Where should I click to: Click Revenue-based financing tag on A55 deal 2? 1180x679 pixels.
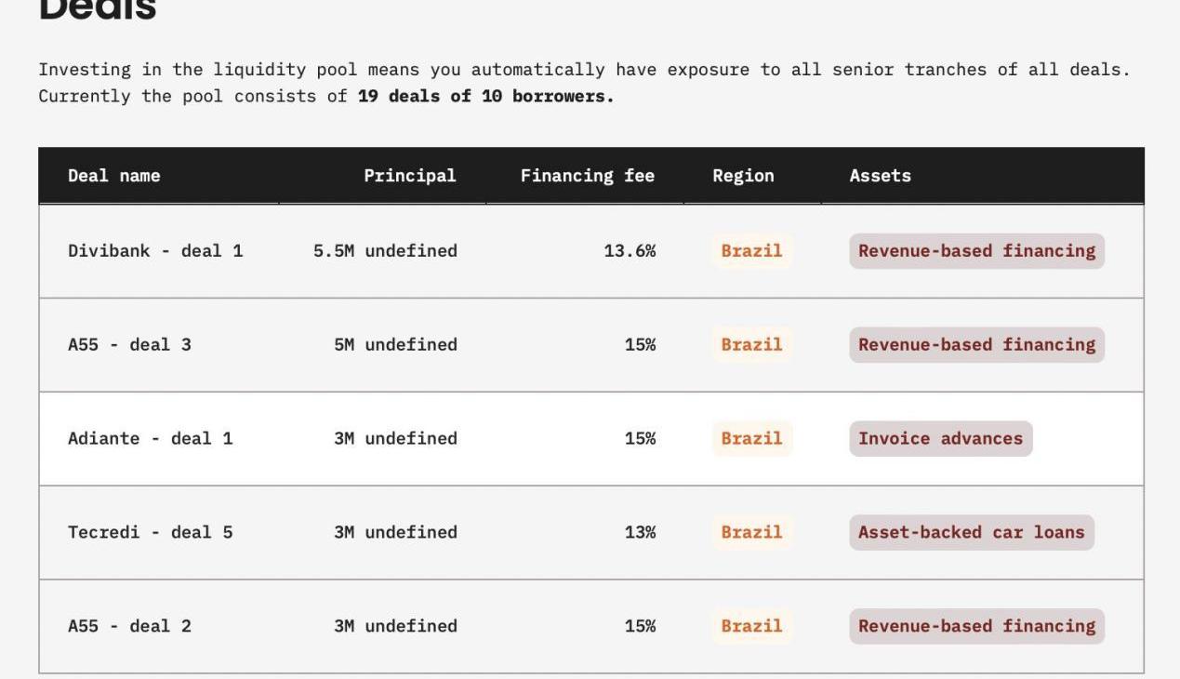pyautogui.click(x=976, y=627)
